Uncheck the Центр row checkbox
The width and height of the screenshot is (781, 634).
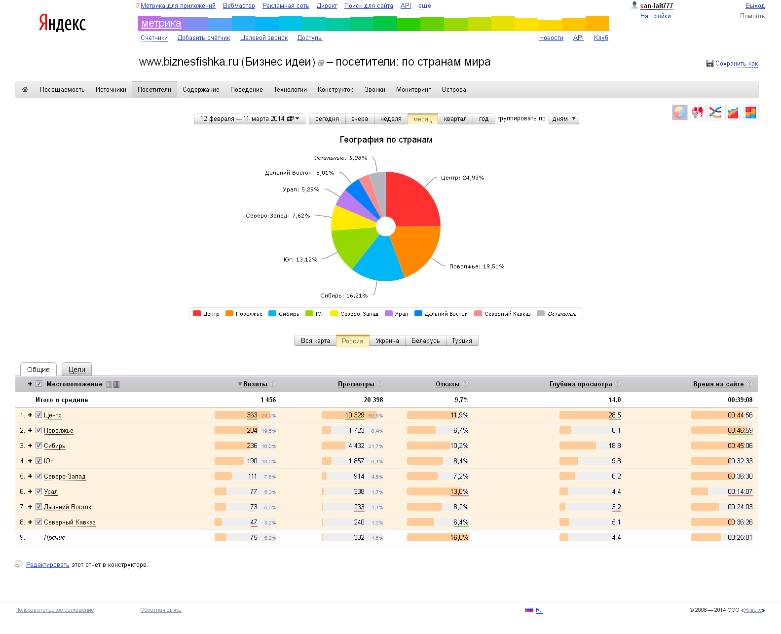click(38, 415)
